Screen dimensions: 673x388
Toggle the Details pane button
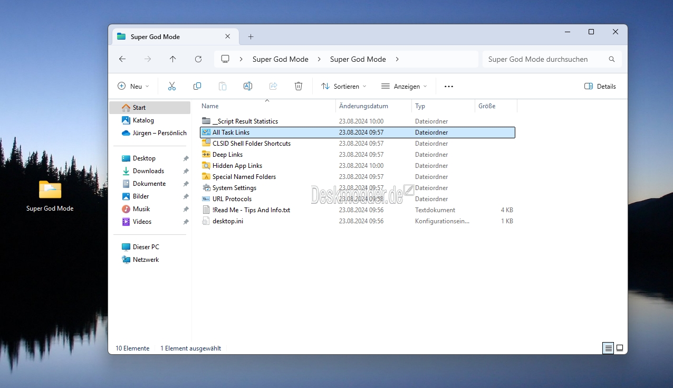[600, 86]
